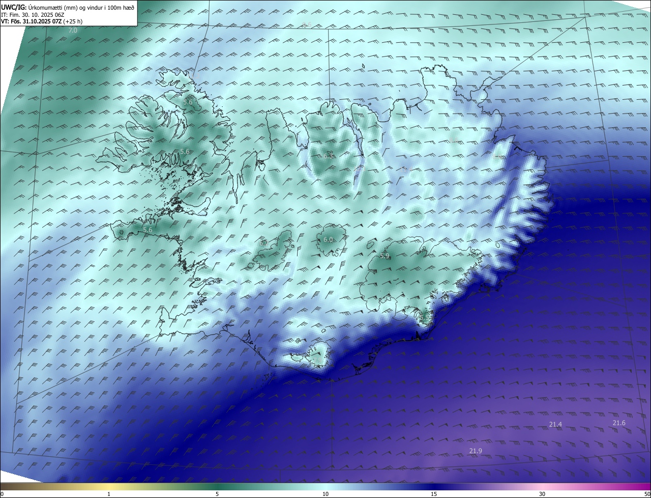Click the 21.9 value label over the ocean
651x498 pixels.
(476, 451)
